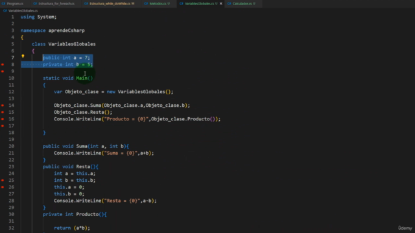Open the Metodos.cs tab
The height and width of the screenshot is (233, 415).
157,4
